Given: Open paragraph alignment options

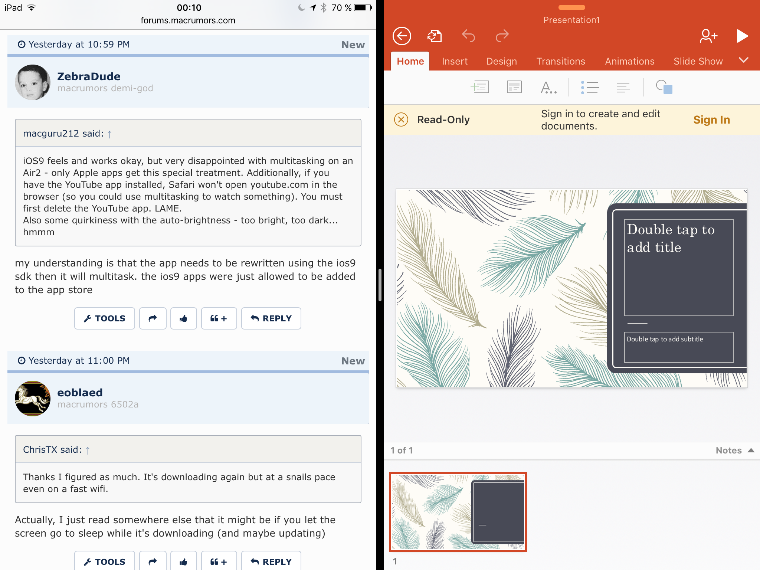Looking at the screenshot, I should coord(623,88).
